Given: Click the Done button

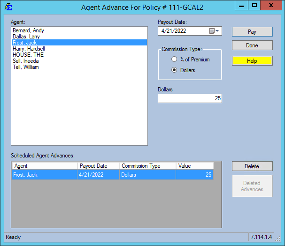Looking at the screenshot, I should point(252,45).
